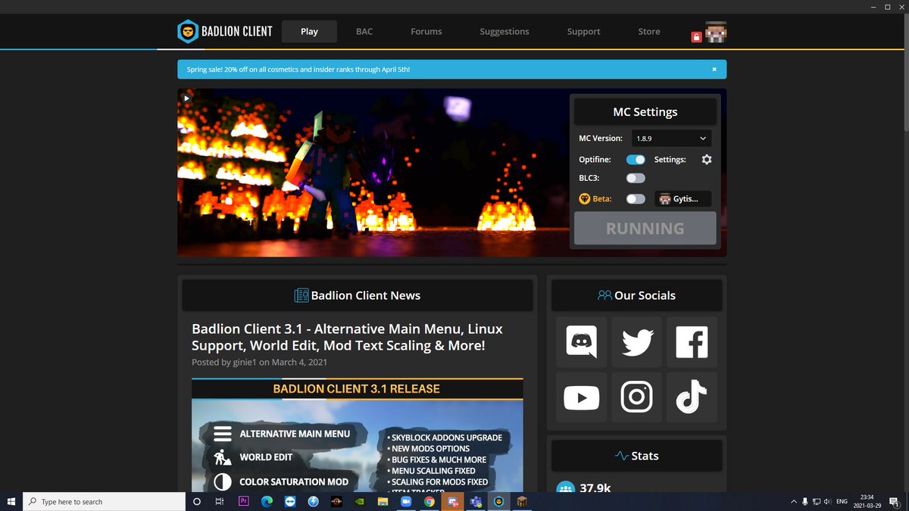Open the volume control in tray
Viewport: 909px width, 511px height.
point(826,501)
